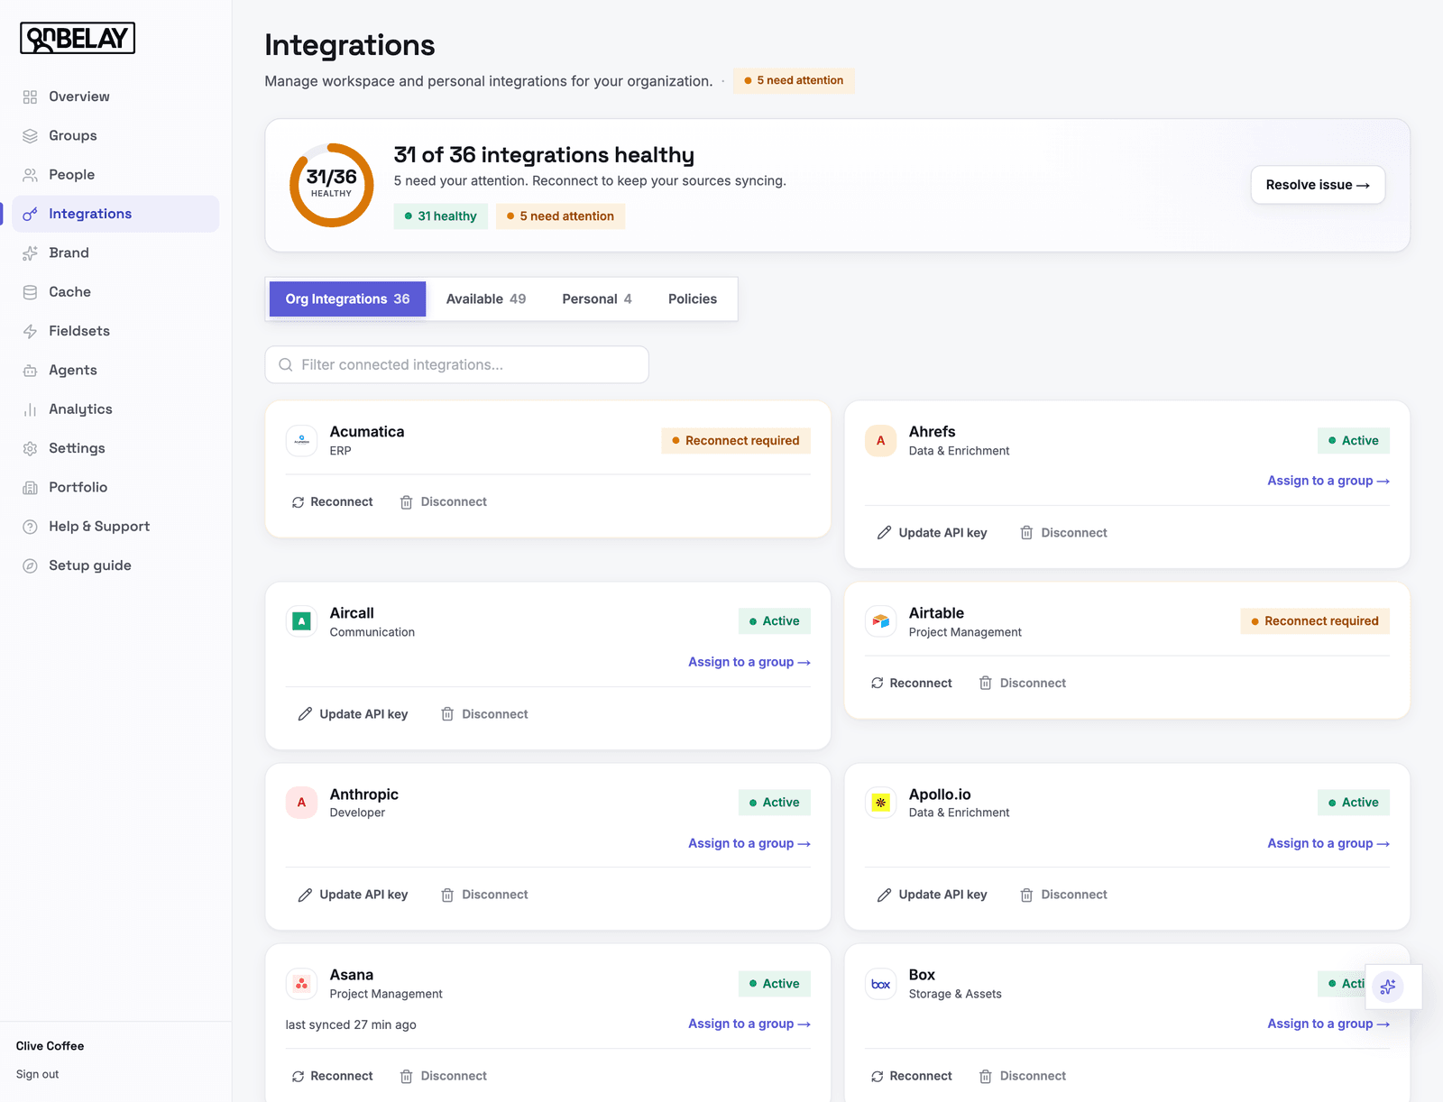
Task: Click the Fieldsets lightning icon
Action: (30, 331)
